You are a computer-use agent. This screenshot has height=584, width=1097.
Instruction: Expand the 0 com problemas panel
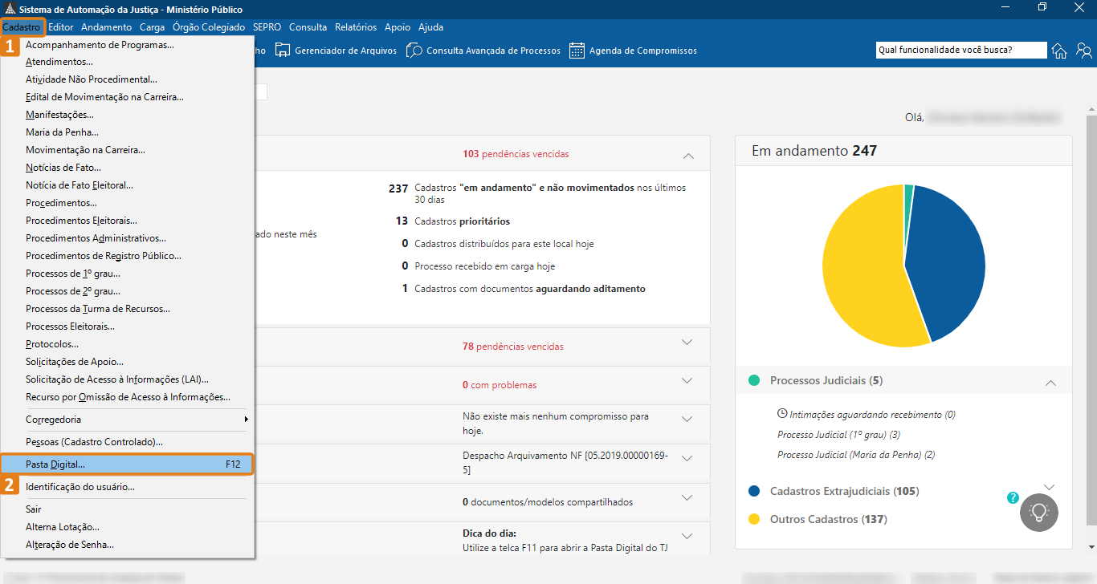[x=687, y=380]
